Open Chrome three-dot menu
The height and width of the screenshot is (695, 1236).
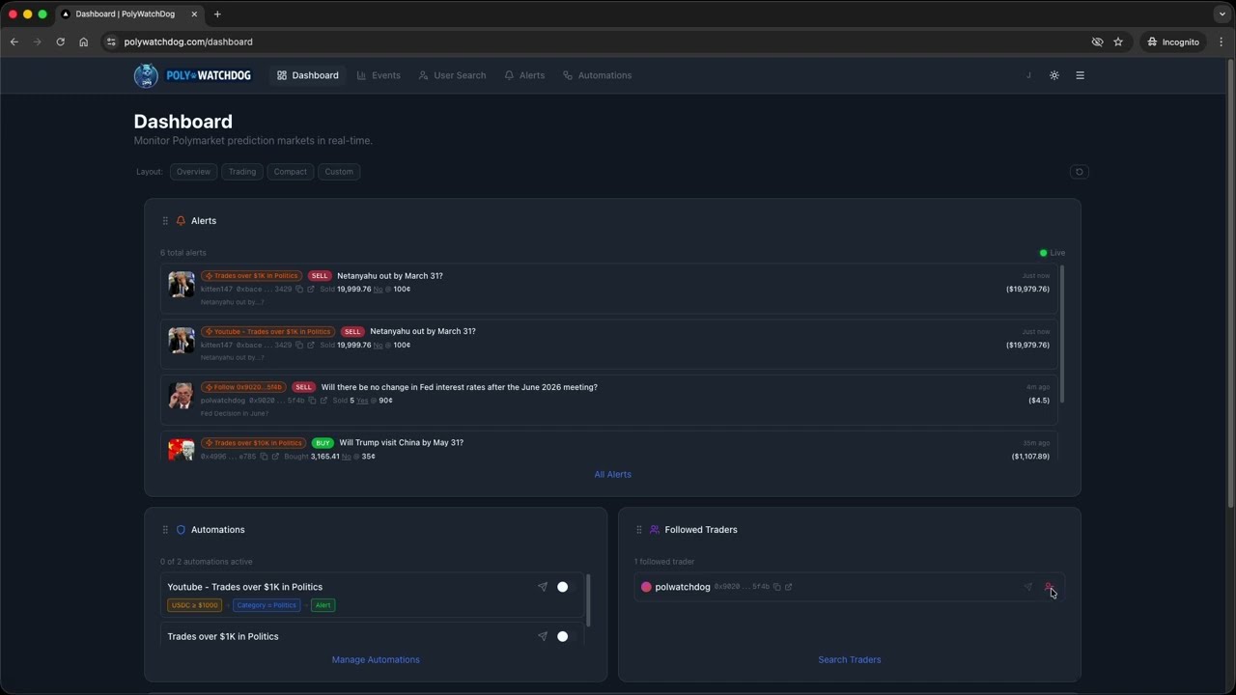[1222, 42]
